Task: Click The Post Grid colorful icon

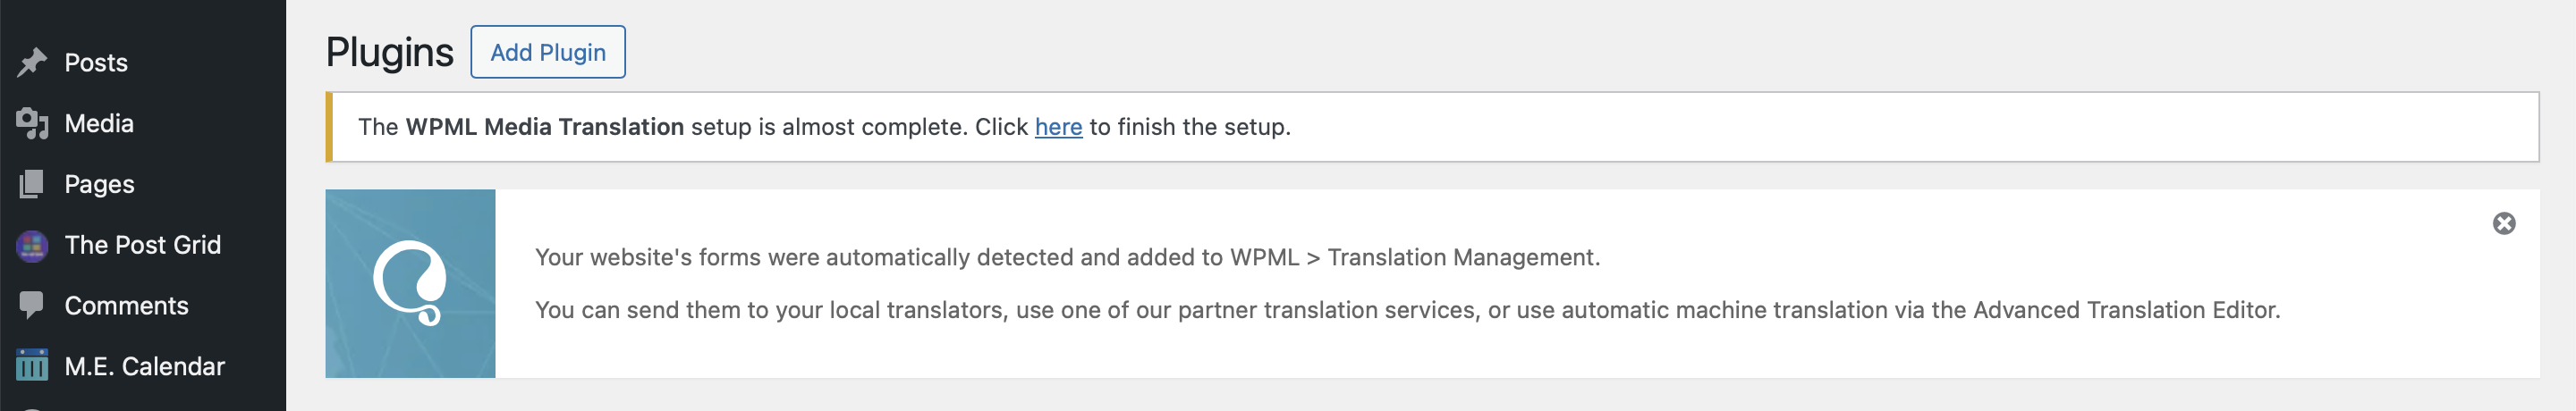Action: click(x=32, y=245)
